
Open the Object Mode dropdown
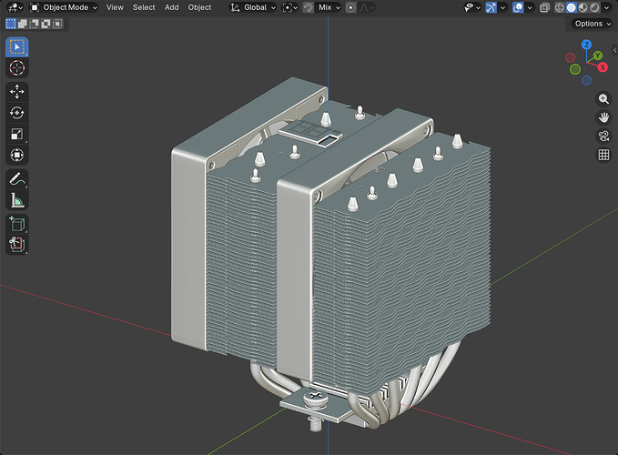64,7
